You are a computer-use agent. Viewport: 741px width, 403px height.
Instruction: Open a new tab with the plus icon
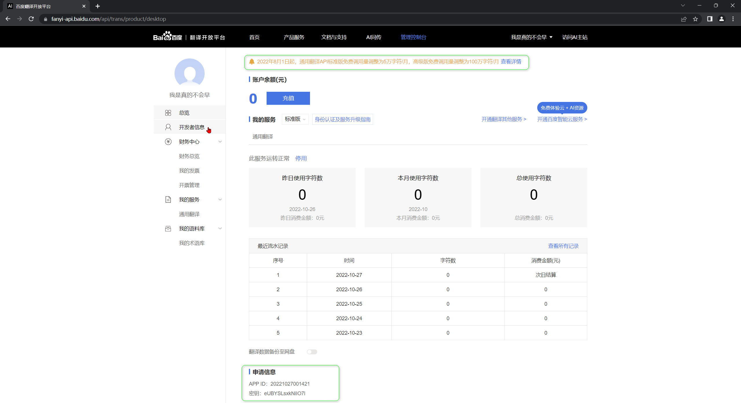[98, 6]
